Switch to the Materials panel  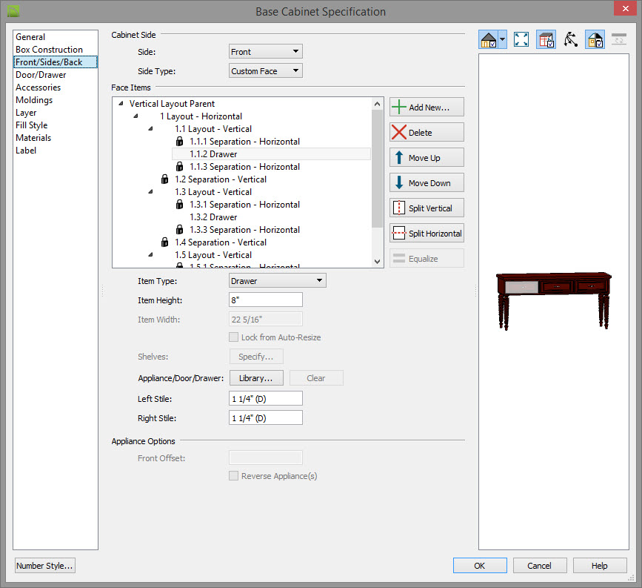pyautogui.click(x=33, y=138)
